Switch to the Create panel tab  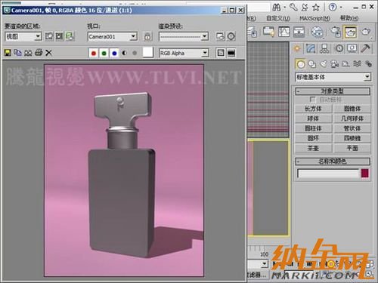(x=297, y=48)
